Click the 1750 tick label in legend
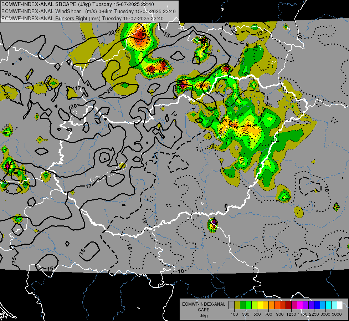 click(x=303, y=314)
